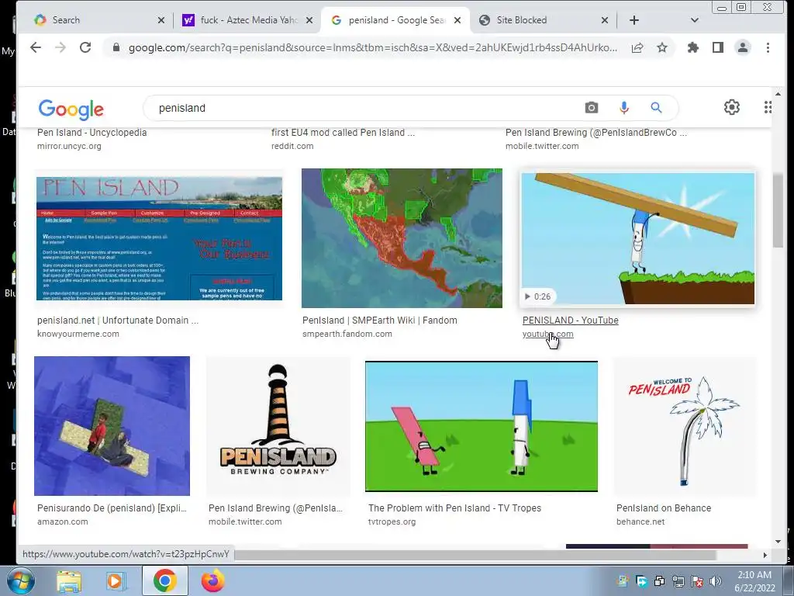Close the Aztec Media Yahoo tab
This screenshot has width=794, height=596.
[x=309, y=20]
